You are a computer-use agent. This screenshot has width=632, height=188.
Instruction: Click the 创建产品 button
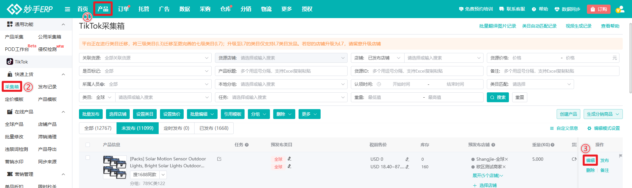click(x=568, y=114)
